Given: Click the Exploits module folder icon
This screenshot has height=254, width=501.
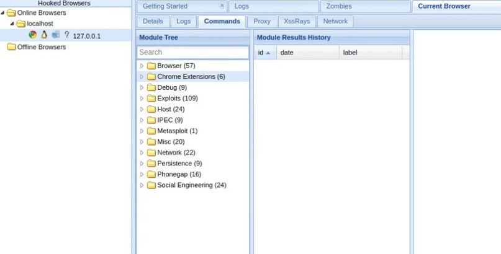Looking at the screenshot, I should pos(151,99).
